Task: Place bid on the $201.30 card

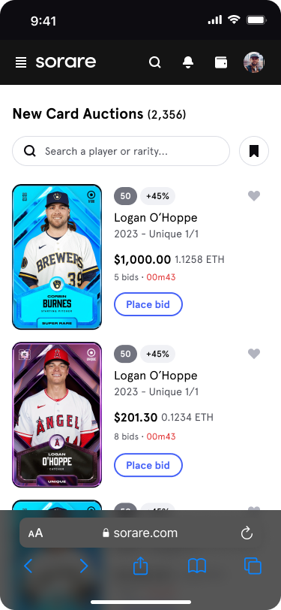Action: tap(148, 465)
